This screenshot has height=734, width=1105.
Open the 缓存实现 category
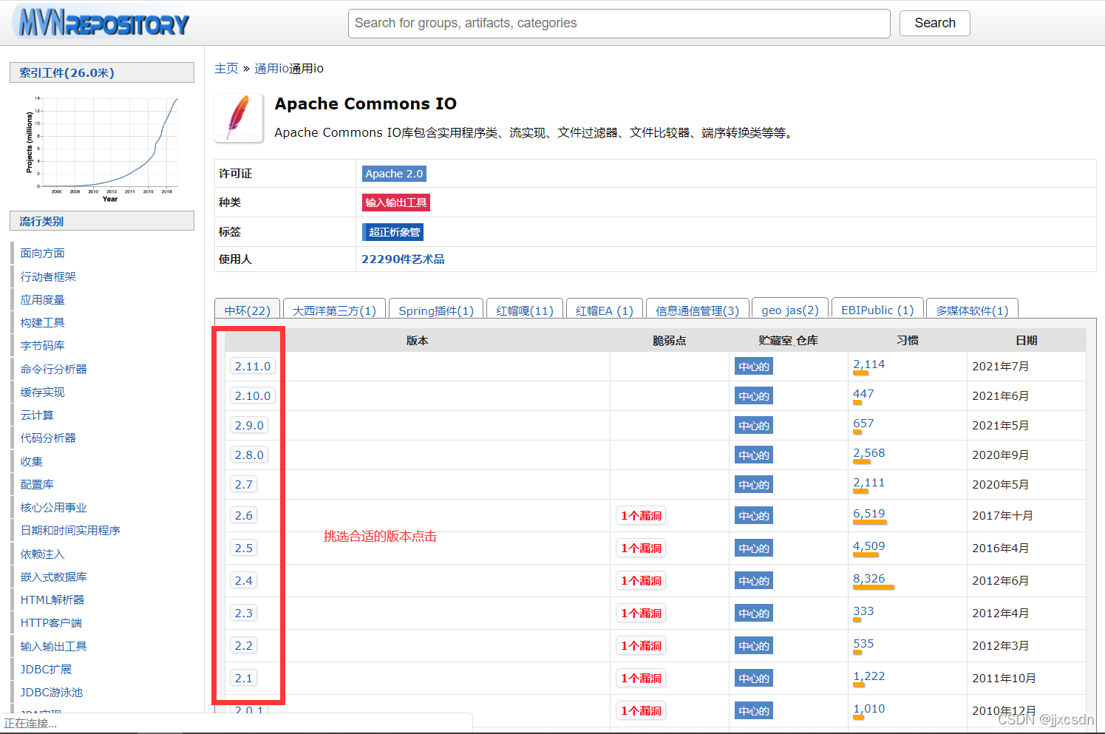pos(42,393)
